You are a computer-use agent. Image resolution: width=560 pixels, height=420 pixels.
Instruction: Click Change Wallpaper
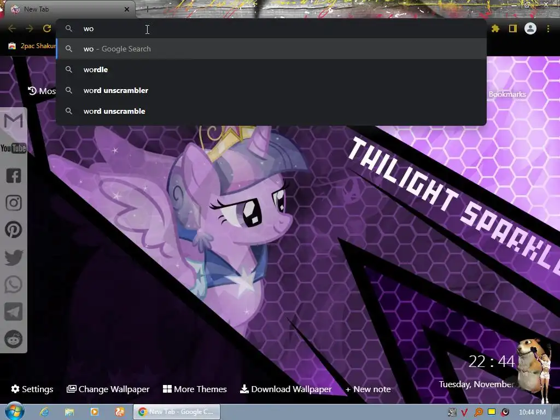tap(108, 389)
